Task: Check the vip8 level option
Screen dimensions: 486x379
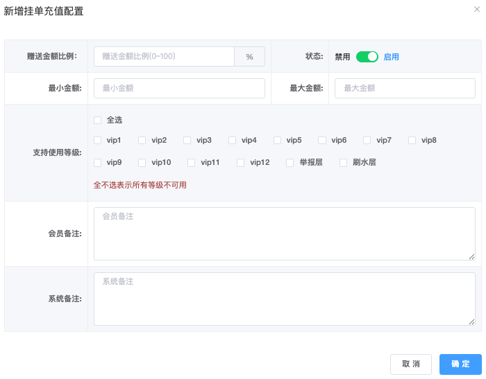Action: tap(412, 140)
